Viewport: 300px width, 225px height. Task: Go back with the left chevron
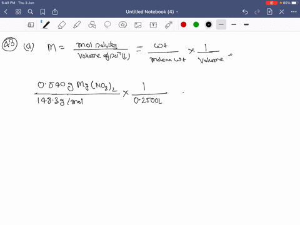(x=6, y=12)
